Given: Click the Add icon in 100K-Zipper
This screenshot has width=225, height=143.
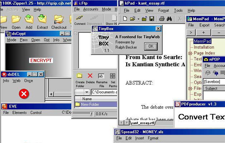Looking at the screenshot, I should [x=29, y=19].
